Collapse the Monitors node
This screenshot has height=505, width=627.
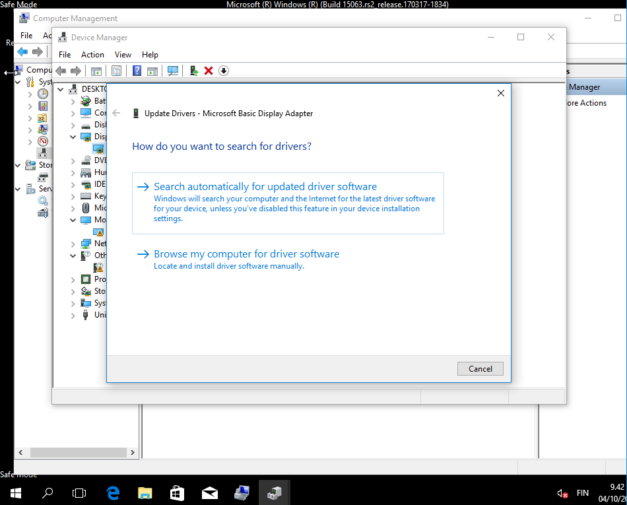(x=73, y=220)
